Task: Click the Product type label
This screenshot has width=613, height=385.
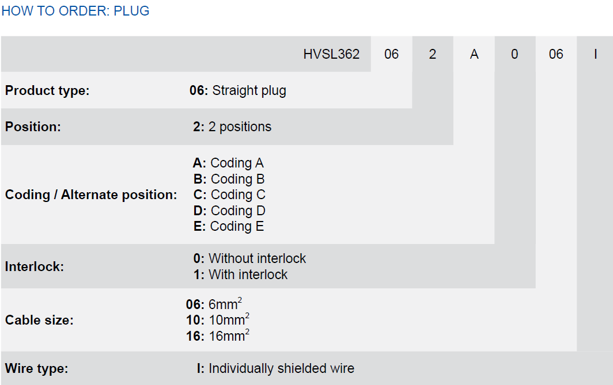Action: (x=47, y=90)
